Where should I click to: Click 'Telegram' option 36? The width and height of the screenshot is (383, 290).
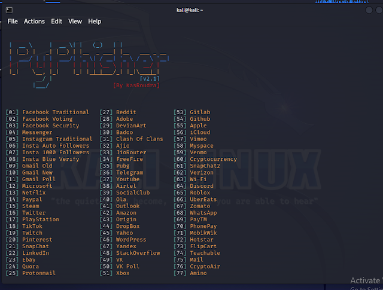(129, 173)
